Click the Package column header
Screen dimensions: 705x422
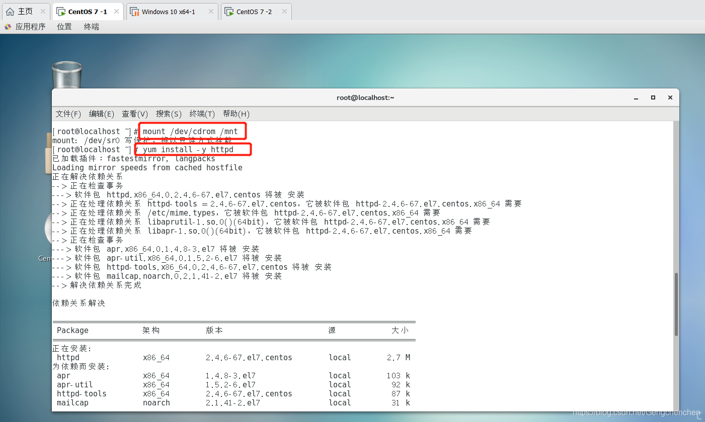click(72, 331)
